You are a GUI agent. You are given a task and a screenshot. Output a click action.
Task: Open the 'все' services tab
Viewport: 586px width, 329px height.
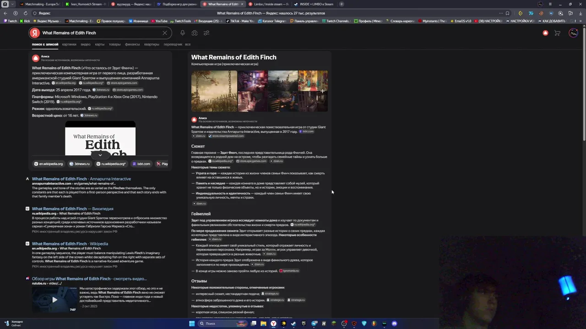click(188, 44)
